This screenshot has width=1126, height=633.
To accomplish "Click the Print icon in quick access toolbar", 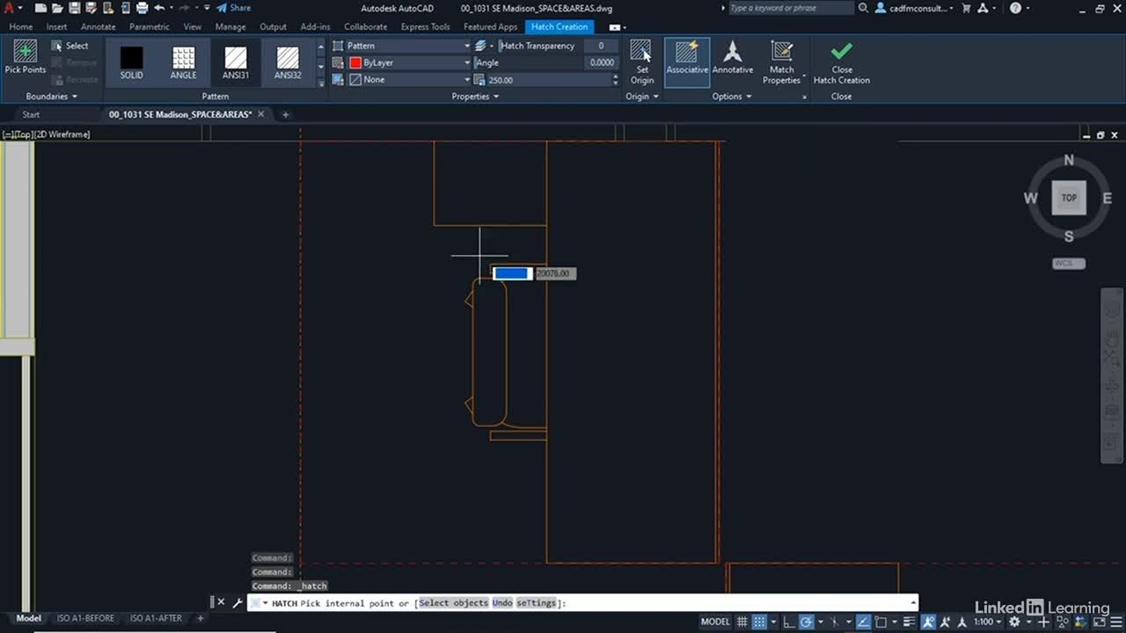I will [x=142, y=8].
